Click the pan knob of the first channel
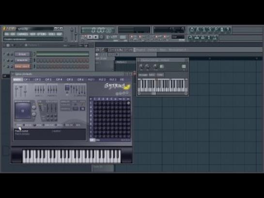This screenshot has height=198, width=264. (8, 54)
